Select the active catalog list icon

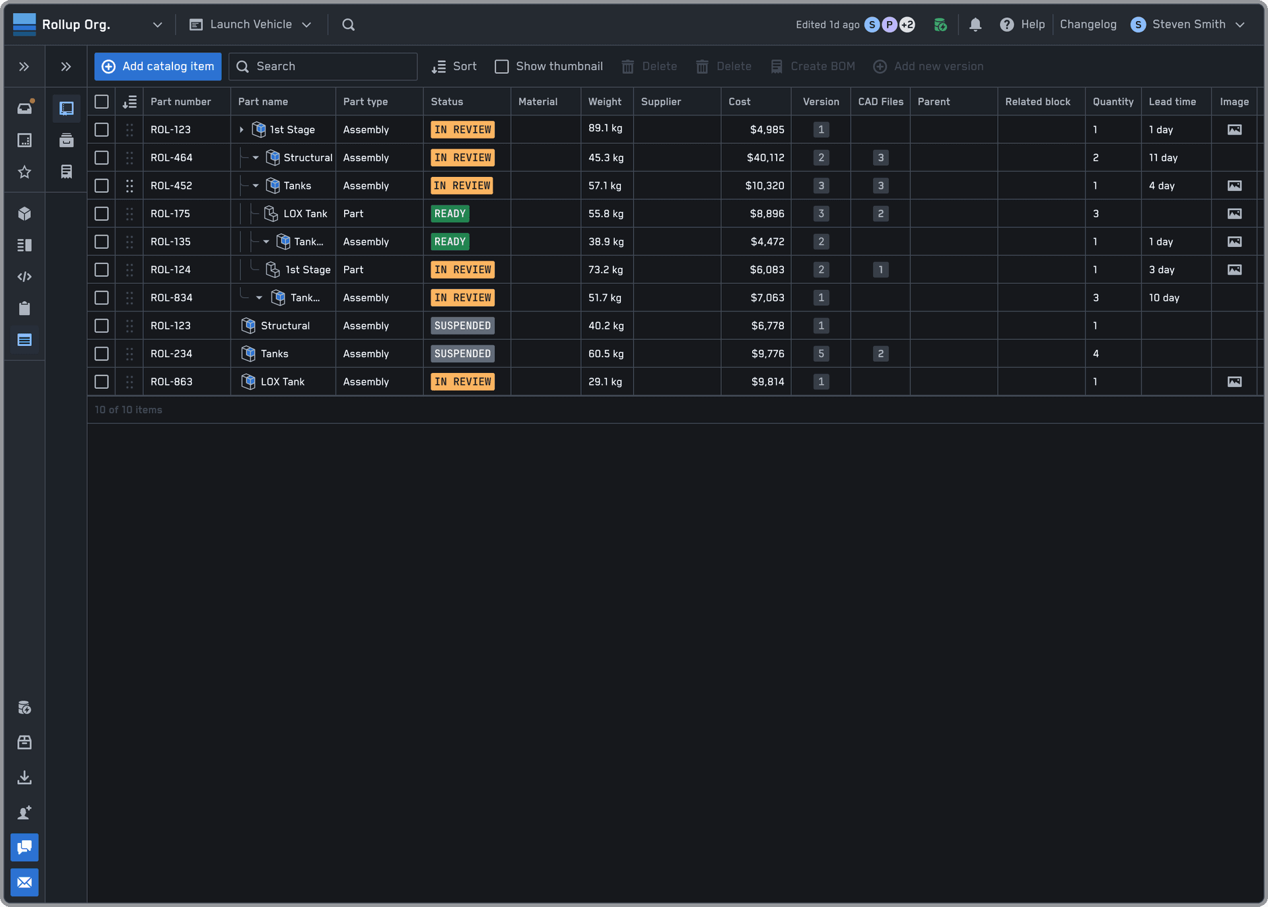[x=24, y=340]
